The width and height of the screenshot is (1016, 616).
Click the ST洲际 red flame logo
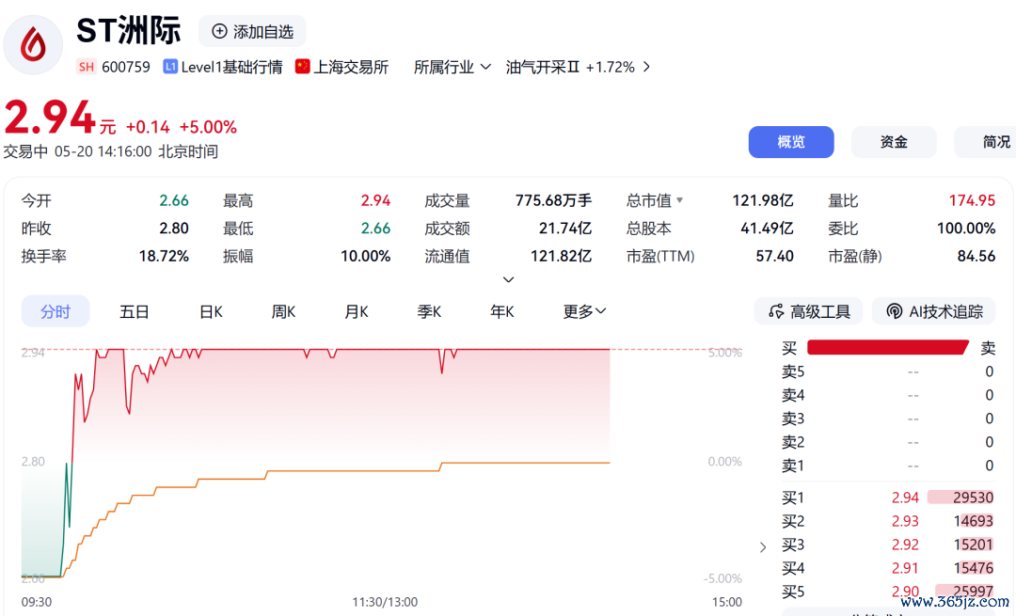33,45
